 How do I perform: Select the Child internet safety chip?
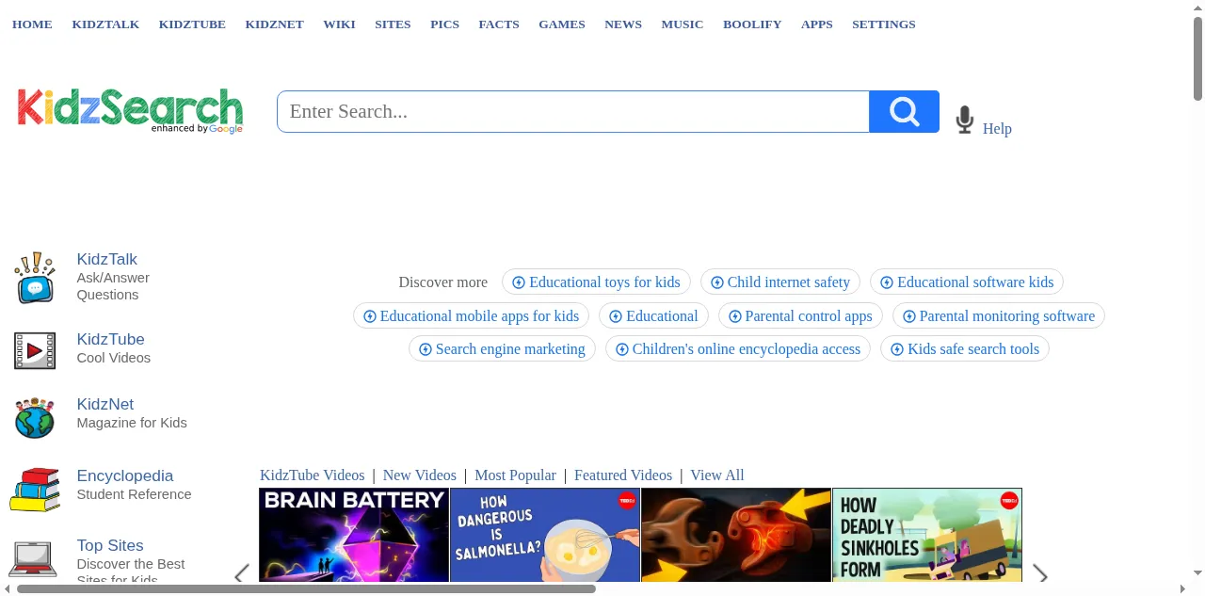[x=780, y=282]
